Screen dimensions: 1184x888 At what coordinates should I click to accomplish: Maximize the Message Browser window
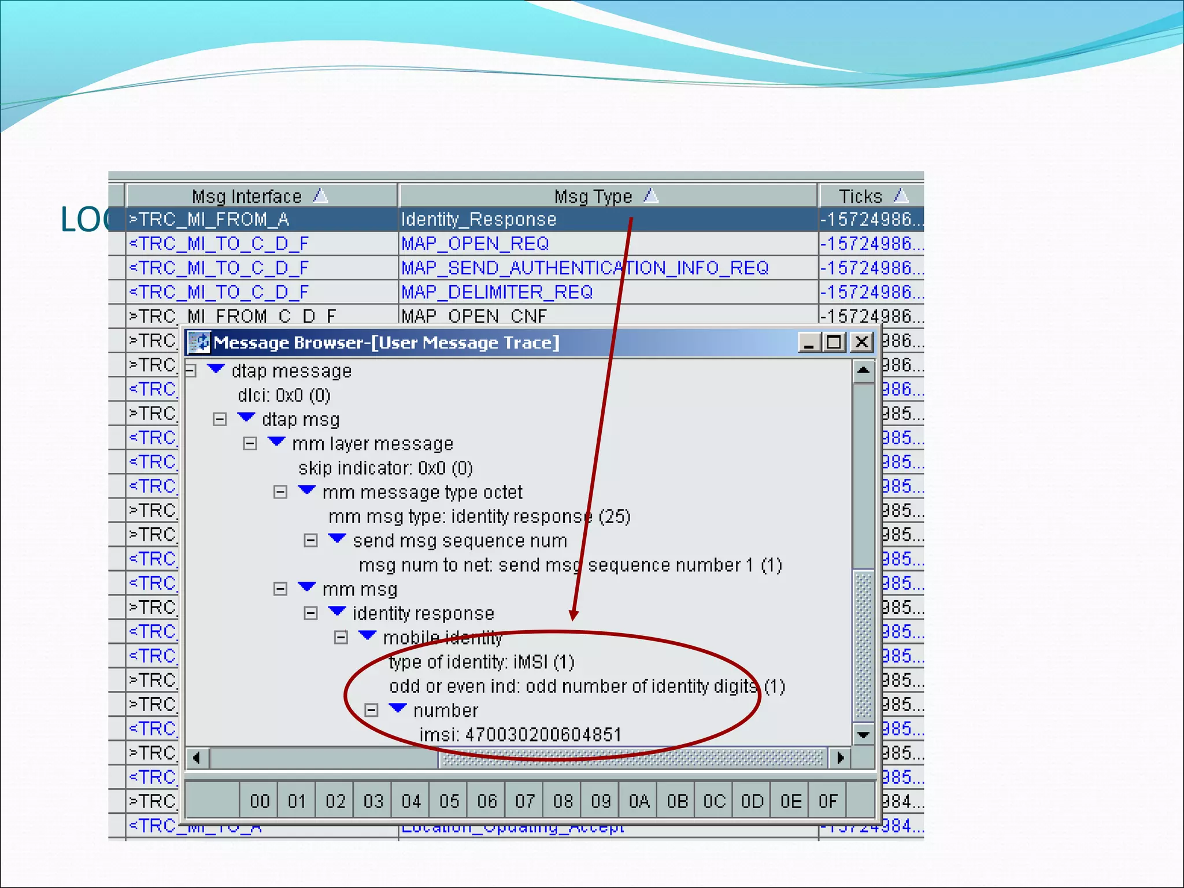[834, 342]
